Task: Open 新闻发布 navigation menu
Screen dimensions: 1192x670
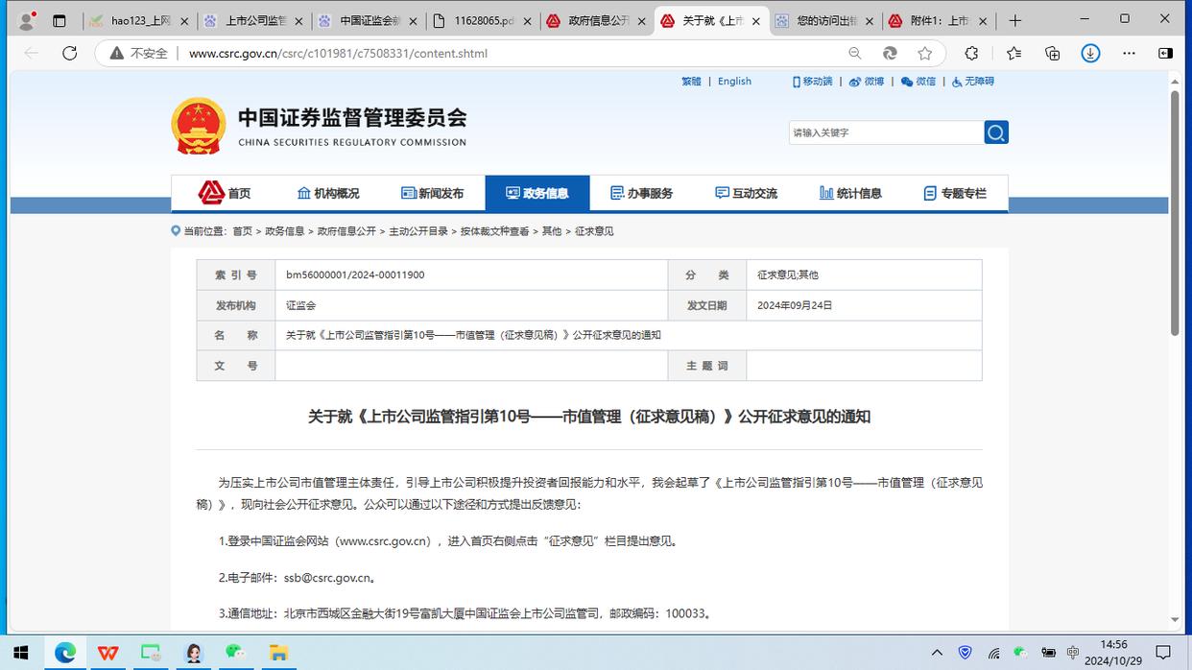Action: 432,193
